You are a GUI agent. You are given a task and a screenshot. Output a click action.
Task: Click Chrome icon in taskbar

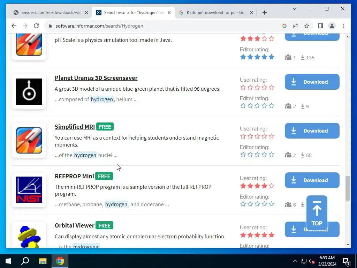(x=60, y=261)
